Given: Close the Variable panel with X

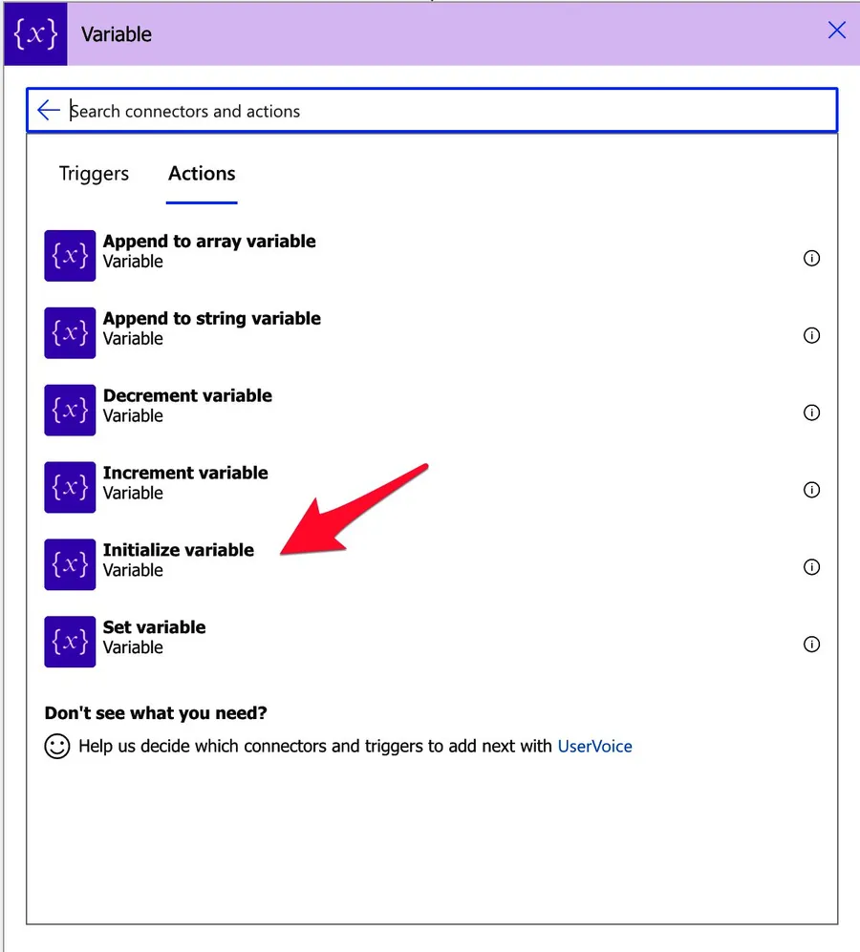Looking at the screenshot, I should 836,31.
